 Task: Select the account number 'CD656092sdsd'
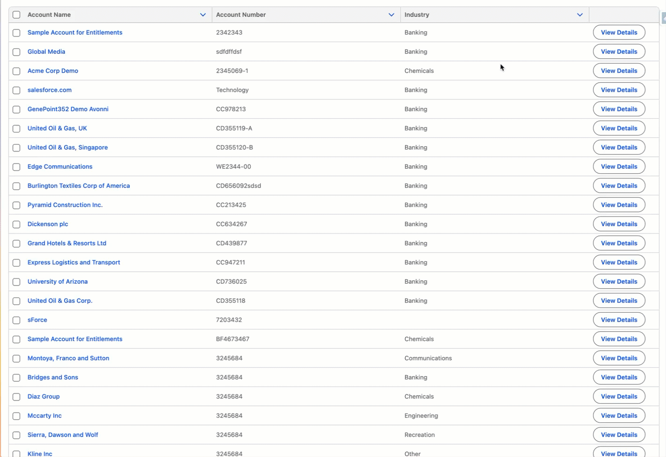tap(239, 186)
